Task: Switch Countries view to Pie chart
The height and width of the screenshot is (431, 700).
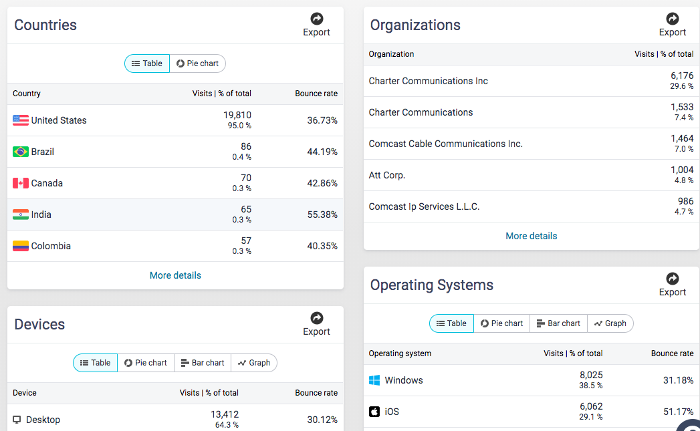Action: pos(198,63)
